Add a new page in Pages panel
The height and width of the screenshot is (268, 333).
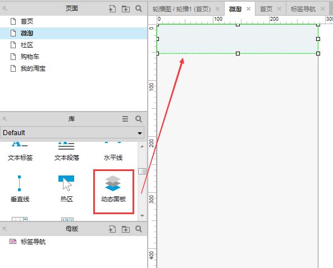[112, 9]
